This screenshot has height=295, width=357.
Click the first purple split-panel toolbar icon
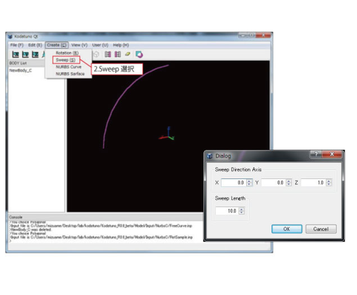point(108,54)
